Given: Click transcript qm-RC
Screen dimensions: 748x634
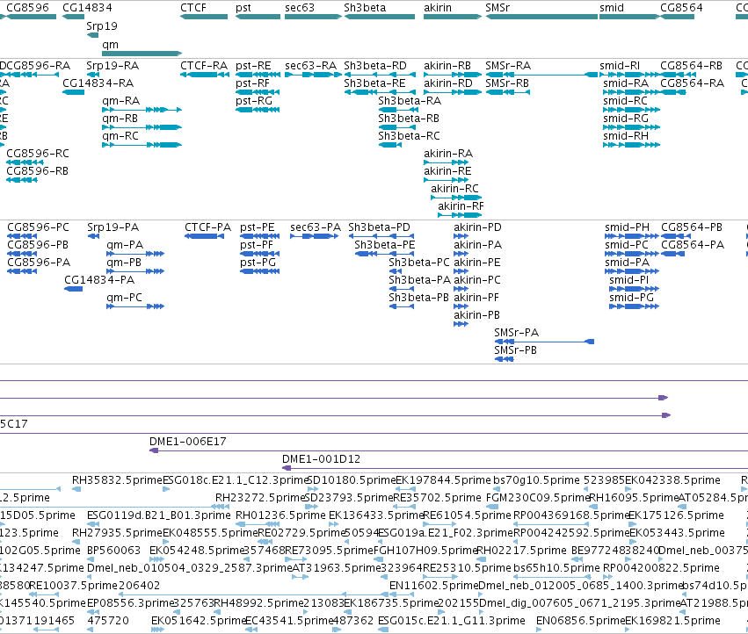Looking at the screenshot, I should tap(142, 145).
